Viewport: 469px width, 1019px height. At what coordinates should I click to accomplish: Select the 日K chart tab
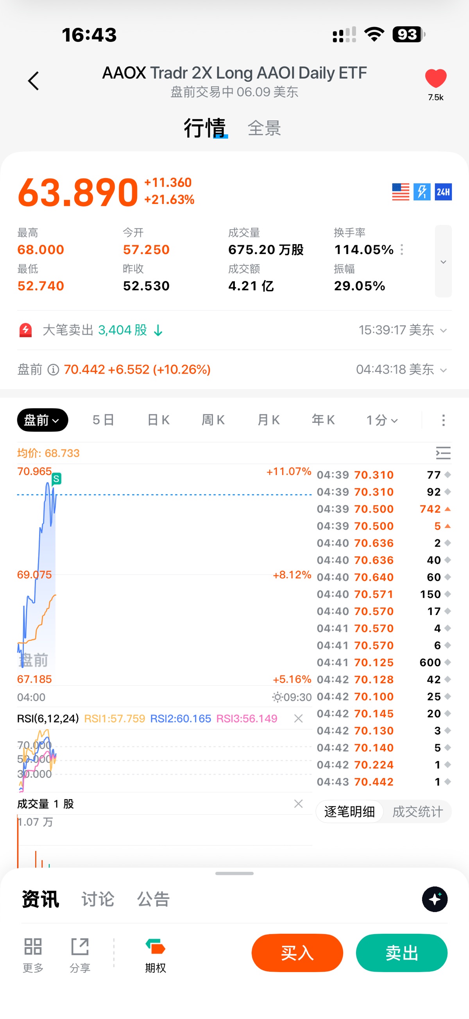click(x=158, y=420)
